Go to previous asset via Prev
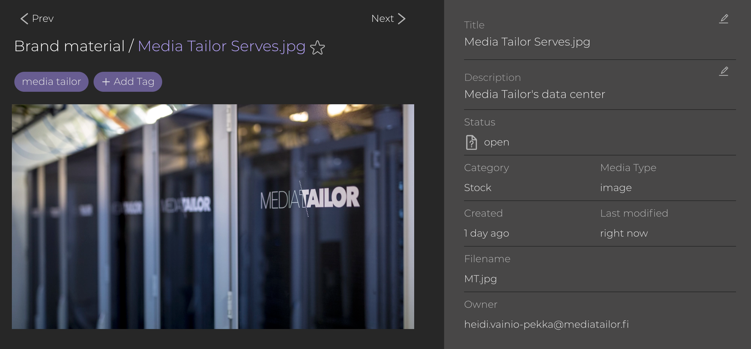 (42, 19)
